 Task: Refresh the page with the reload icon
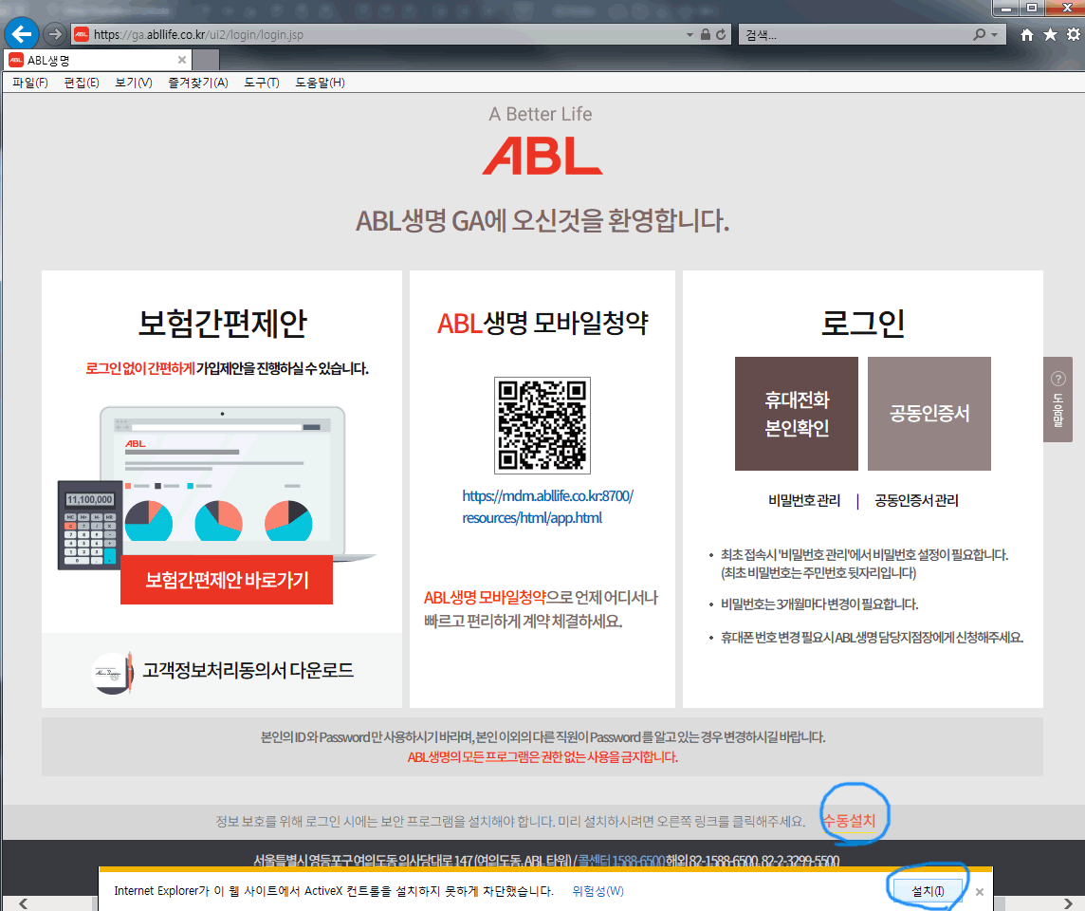click(x=721, y=34)
